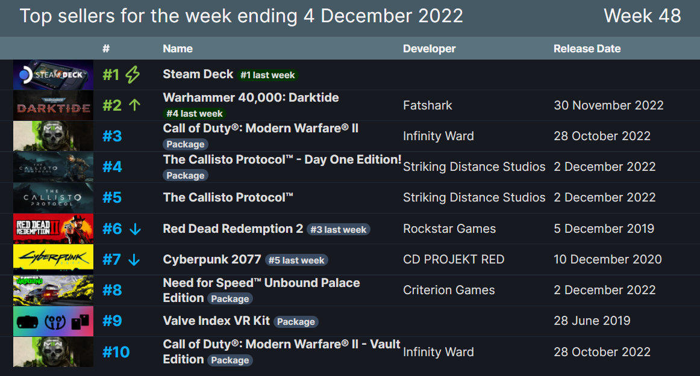Open the Darktide game thumbnail
Viewport: 700px width, 376px height.
[x=53, y=106]
